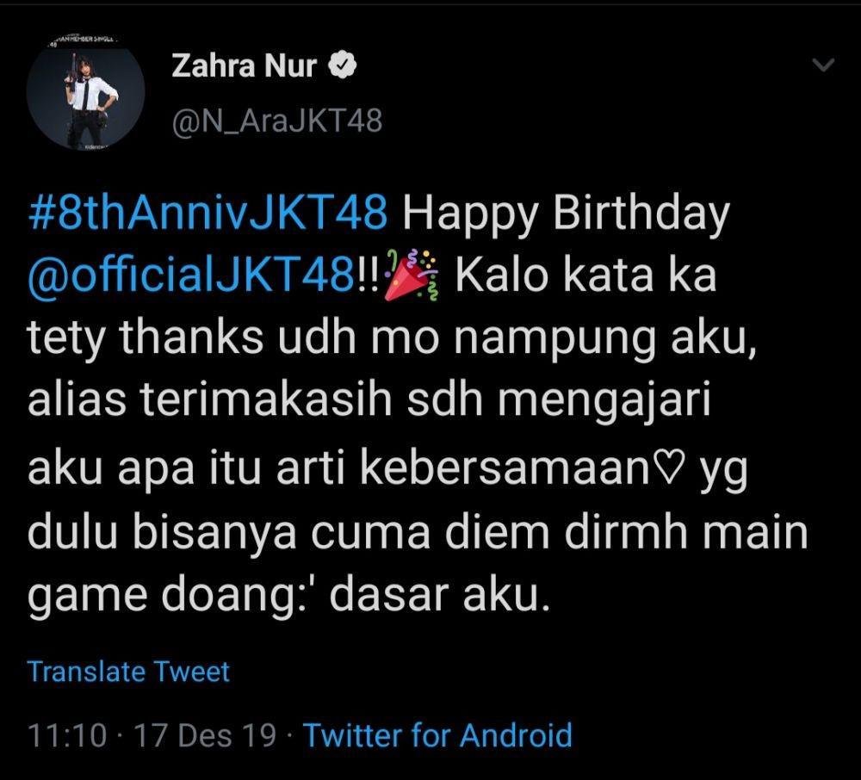
Task: Open Zahra Nur's profile picture
Action: [85, 91]
